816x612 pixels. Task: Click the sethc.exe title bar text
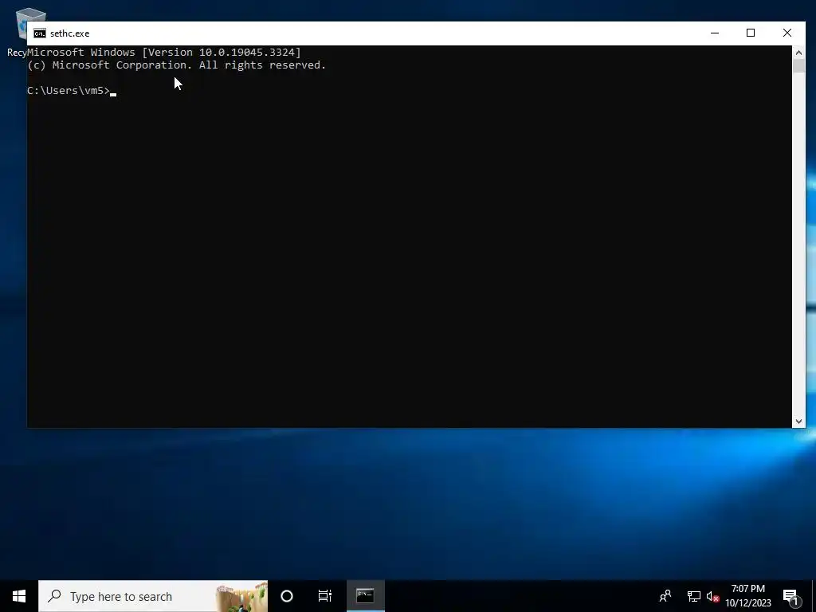coord(70,33)
